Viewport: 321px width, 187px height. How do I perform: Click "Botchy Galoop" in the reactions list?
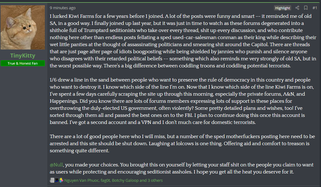pyautogui.click(x=125, y=180)
